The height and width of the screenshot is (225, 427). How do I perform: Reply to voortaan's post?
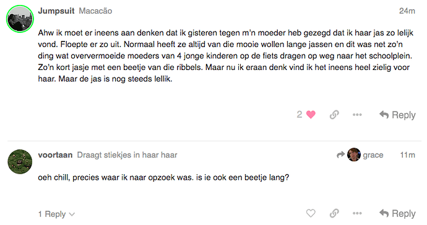coord(397,214)
